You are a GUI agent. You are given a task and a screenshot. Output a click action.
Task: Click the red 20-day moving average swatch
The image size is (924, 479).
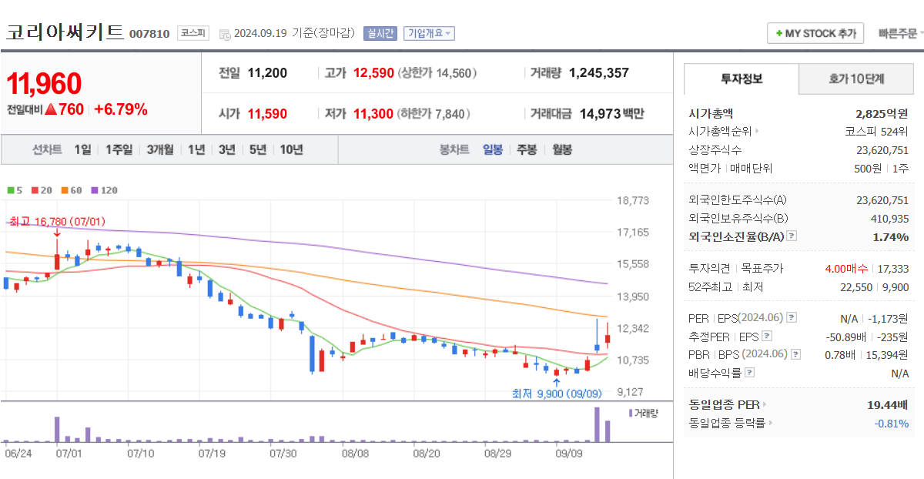coord(35,190)
